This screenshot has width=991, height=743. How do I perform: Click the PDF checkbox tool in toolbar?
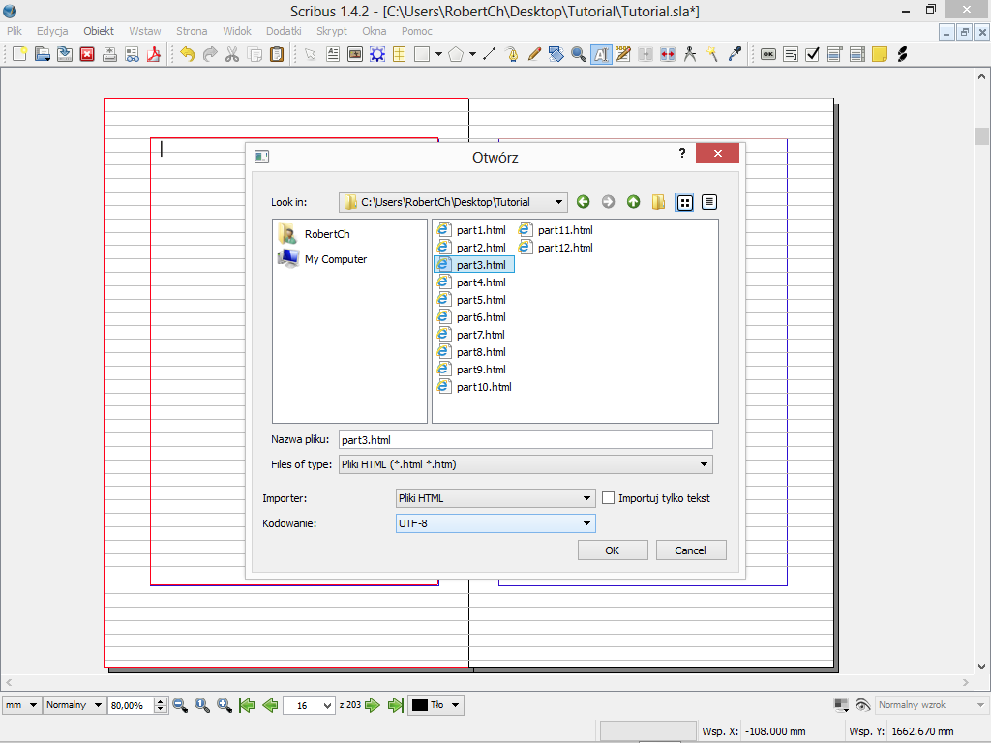pyautogui.click(x=813, y=54)
